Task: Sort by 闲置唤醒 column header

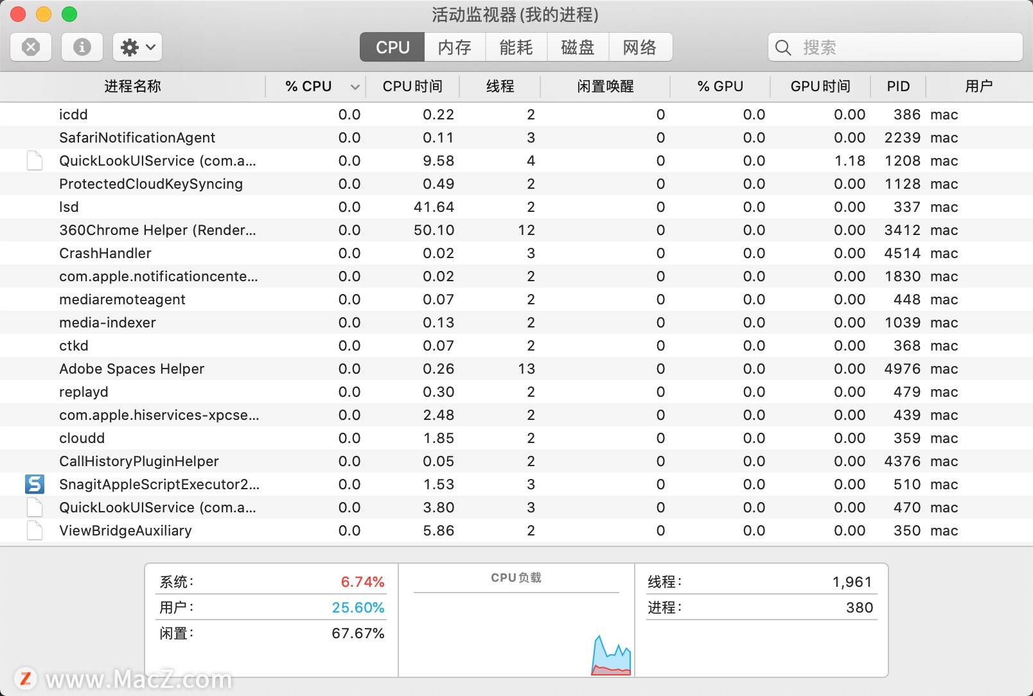Action: click(605, 86)
